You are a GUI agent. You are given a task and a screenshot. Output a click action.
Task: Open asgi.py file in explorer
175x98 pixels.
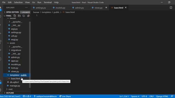tap(14, 29)
